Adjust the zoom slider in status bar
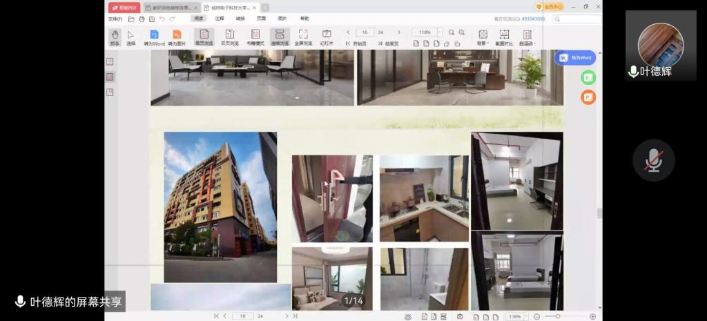This screenshot has height=321, width=707. pos(558,316)
